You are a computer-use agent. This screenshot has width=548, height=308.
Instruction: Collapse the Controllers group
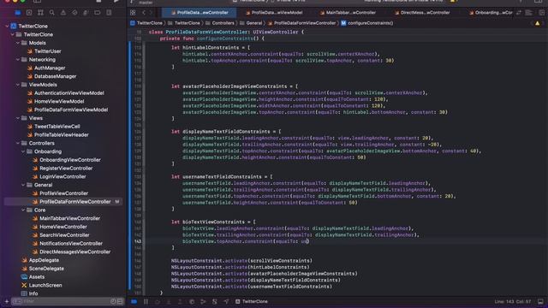pos(18,143)
